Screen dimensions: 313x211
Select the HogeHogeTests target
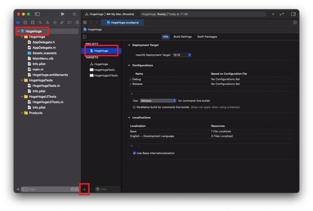pos(101,70)
